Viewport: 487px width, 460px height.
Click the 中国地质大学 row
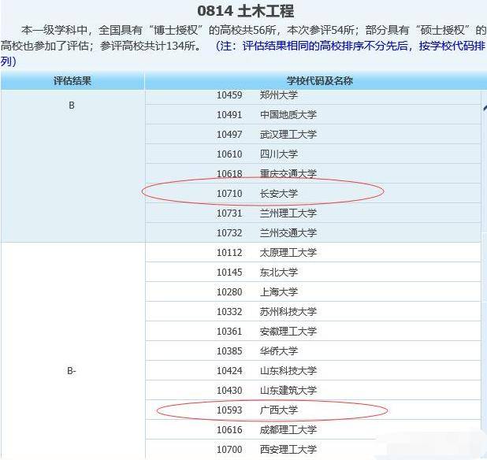tap(313, 114)
